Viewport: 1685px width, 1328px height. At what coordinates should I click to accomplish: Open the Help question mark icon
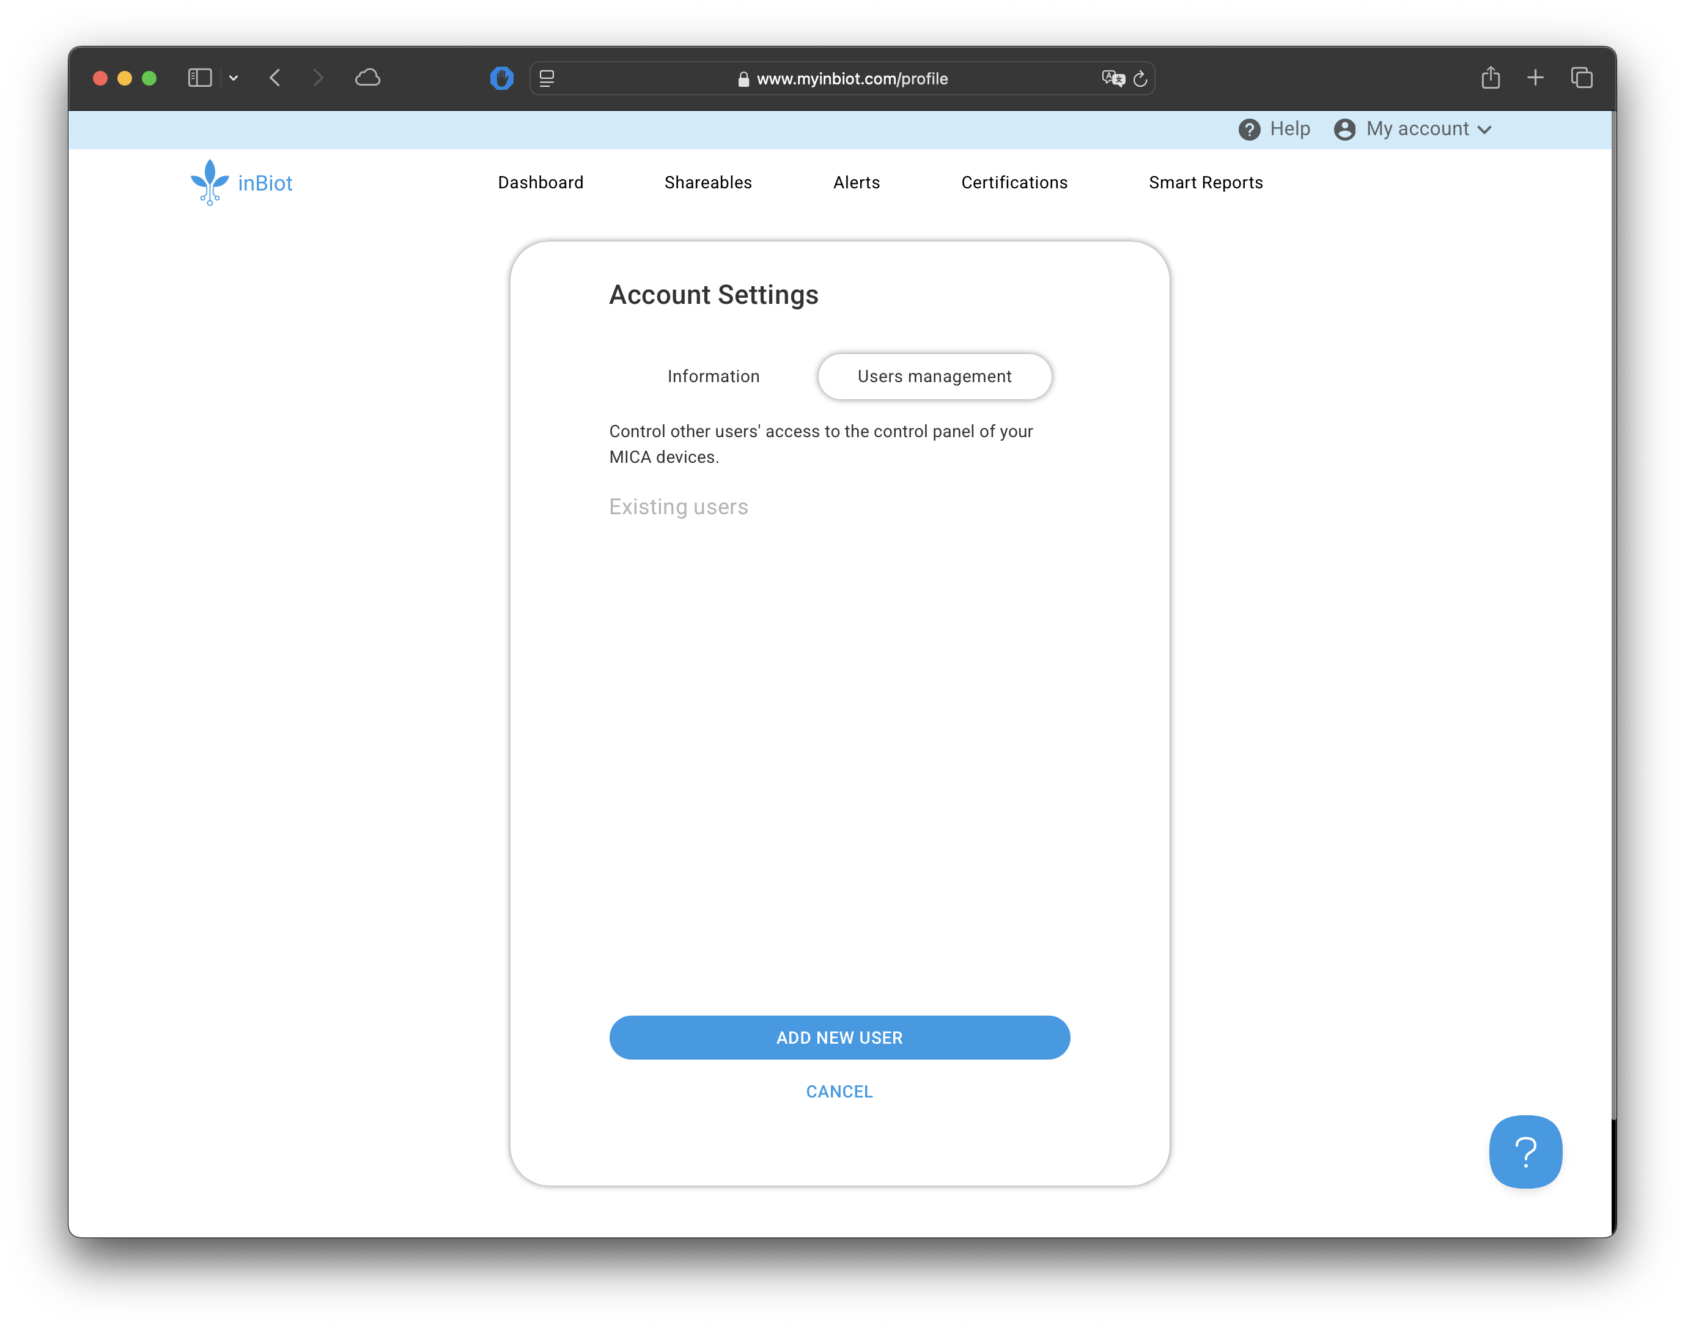click(x=1249, y=129)
